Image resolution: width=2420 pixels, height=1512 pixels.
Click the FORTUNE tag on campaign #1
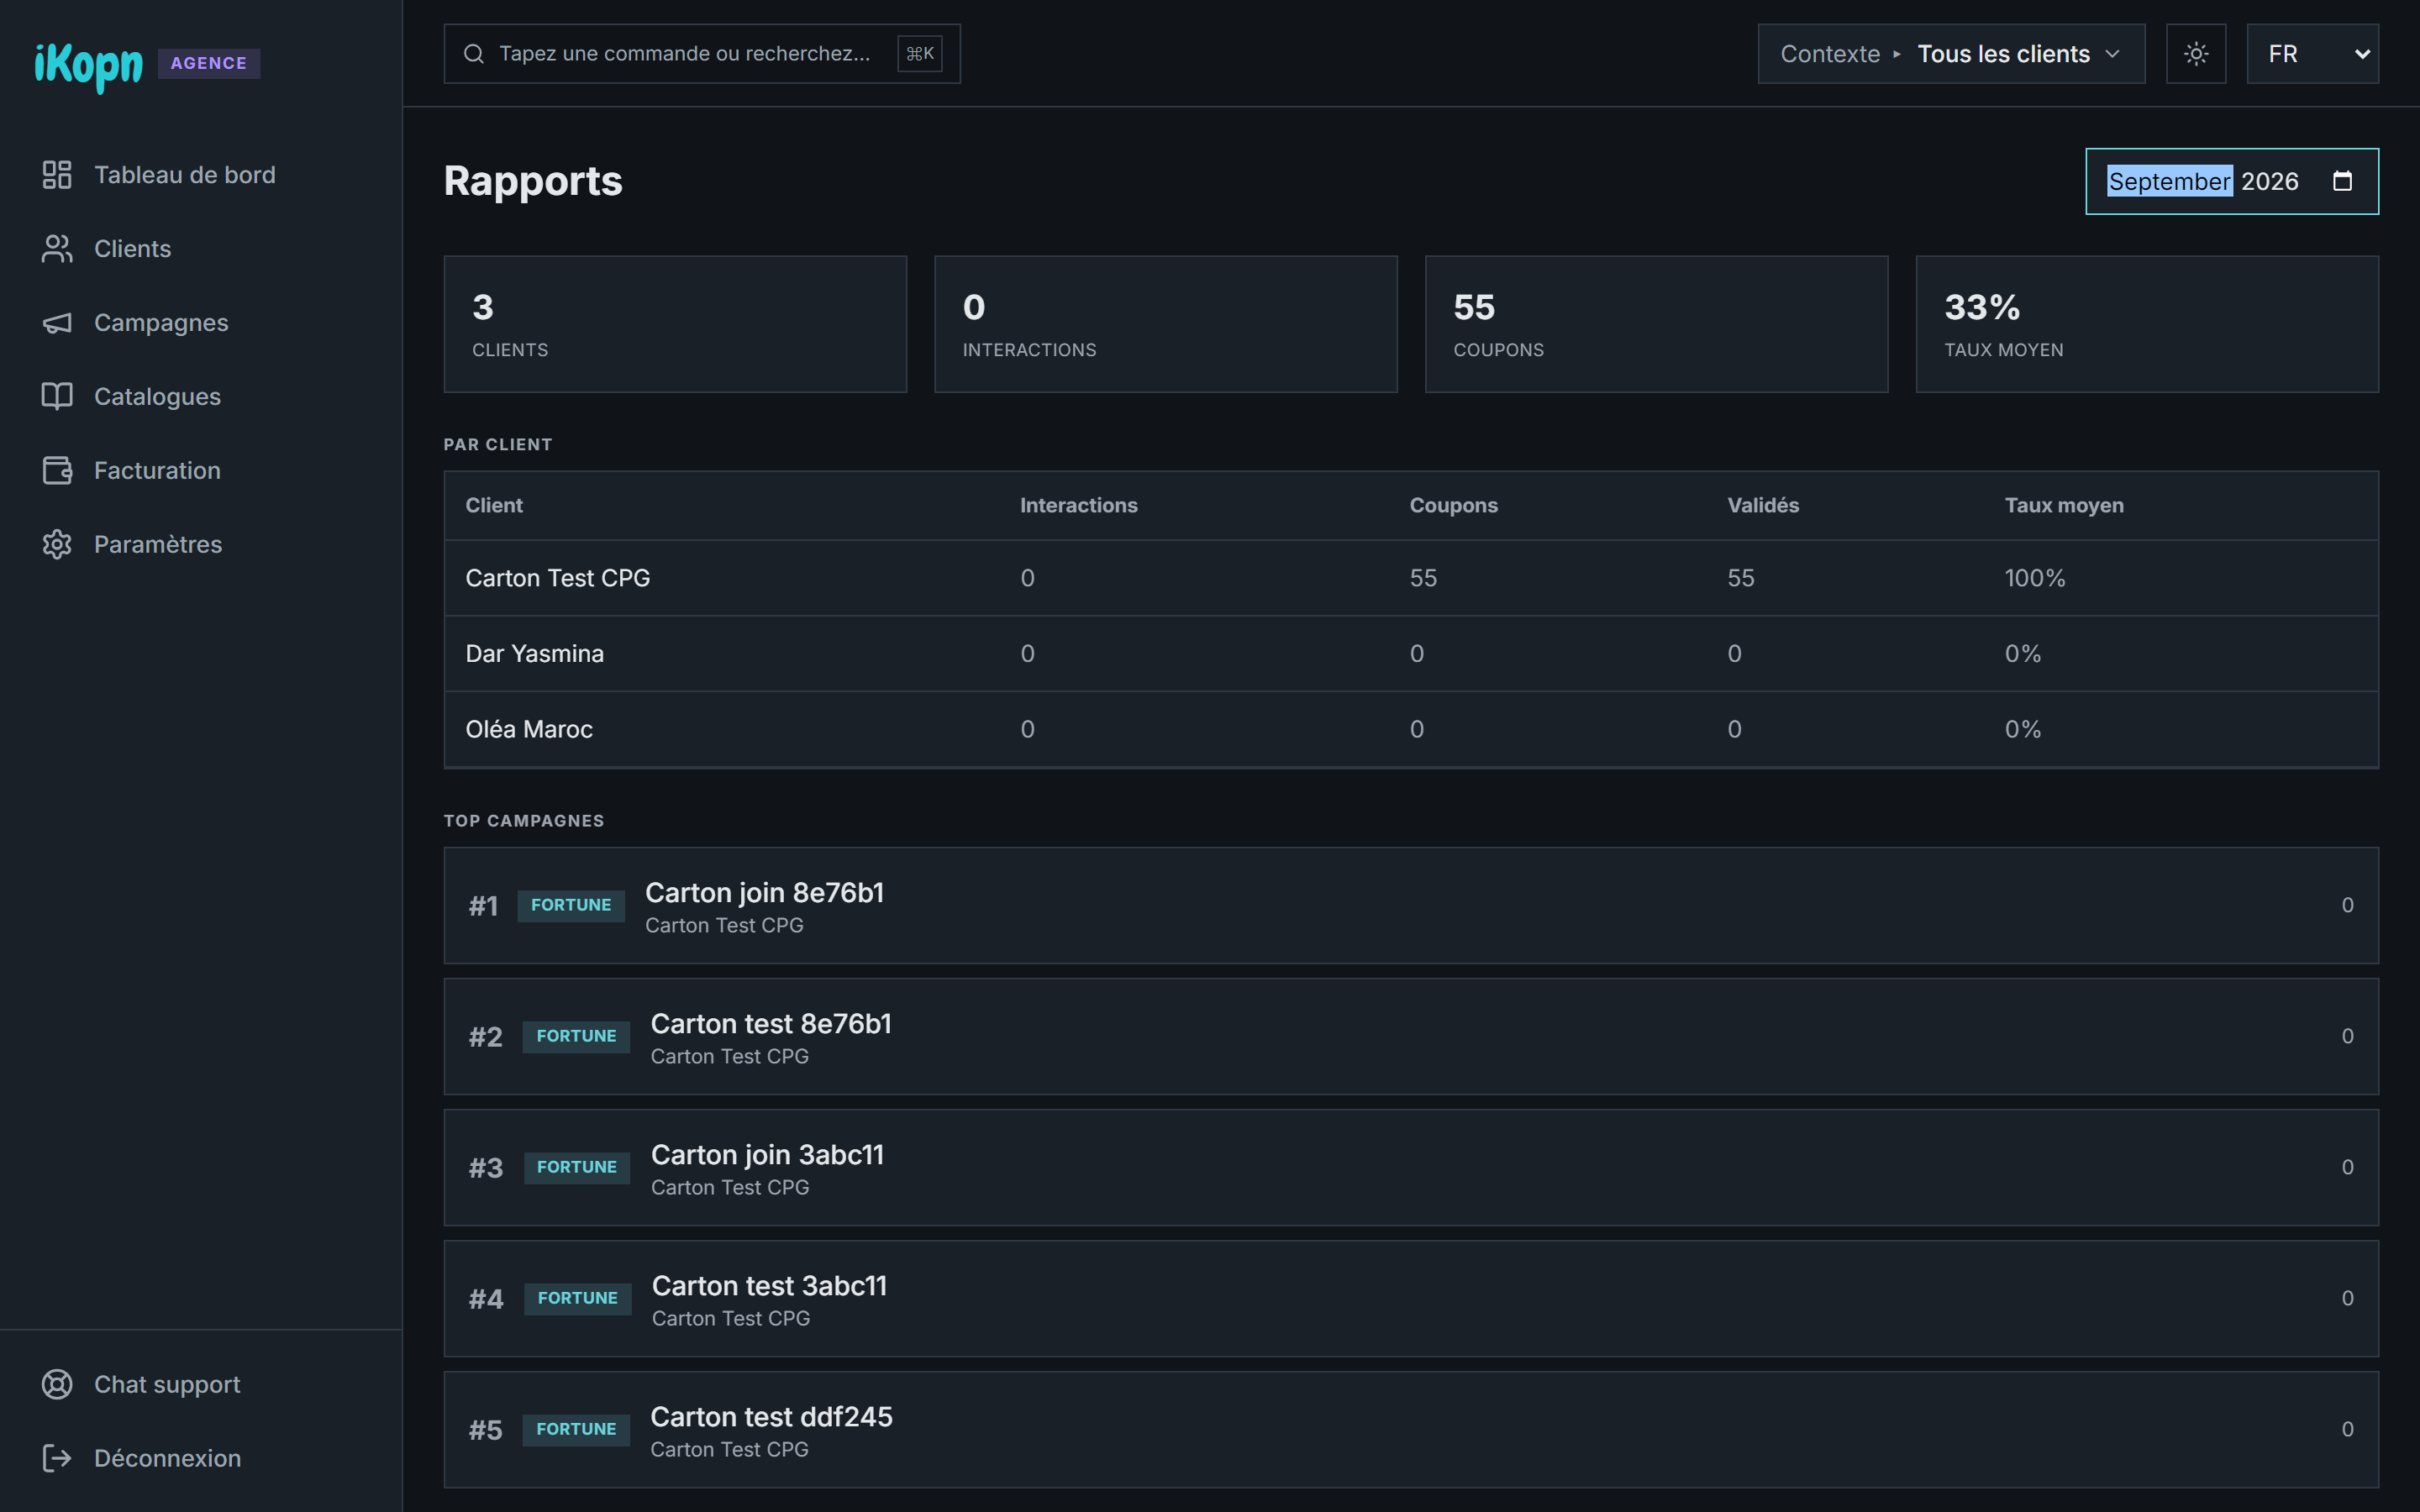(571, 906)
